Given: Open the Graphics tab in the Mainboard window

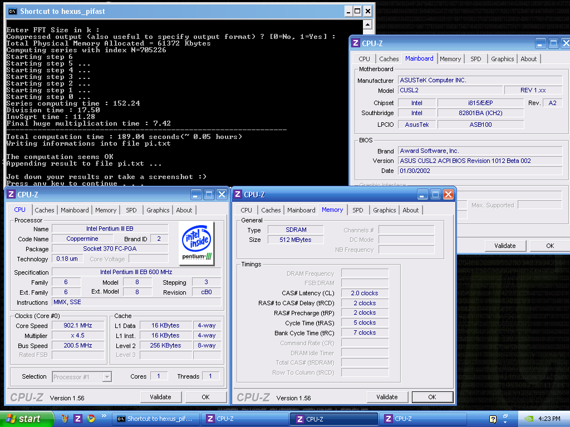Looking at the screenshot, I should click(503, 59).
